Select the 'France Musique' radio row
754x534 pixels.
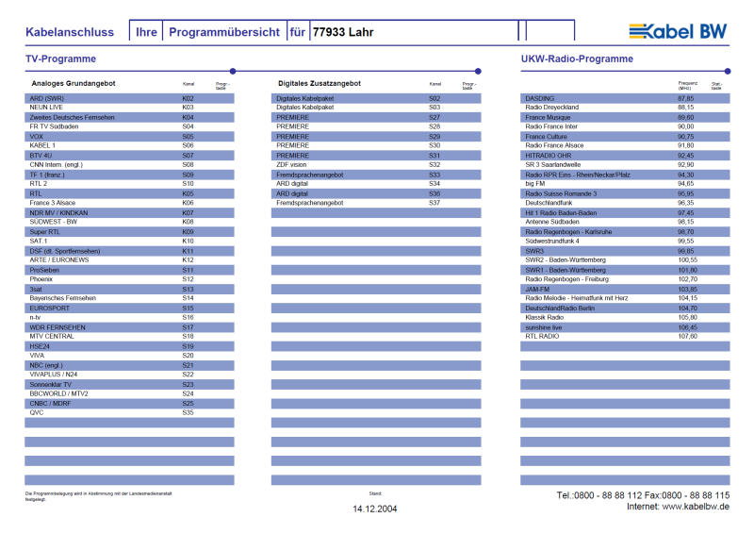(625, 118)
